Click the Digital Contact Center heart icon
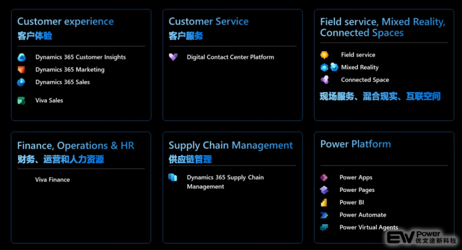Image resolution: width=462 pixels, height=250 pixels. [173, 57]
